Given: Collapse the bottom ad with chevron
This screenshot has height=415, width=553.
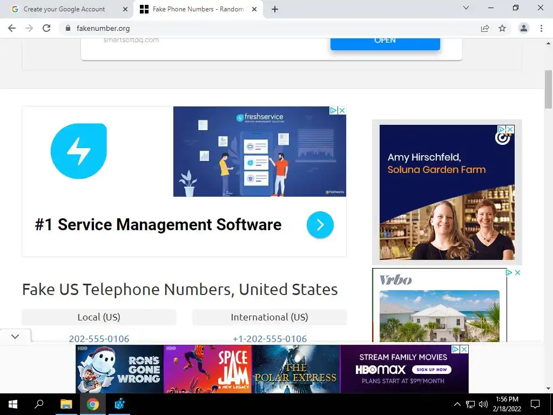Looking at the screenshot, I should pos(15,336).
